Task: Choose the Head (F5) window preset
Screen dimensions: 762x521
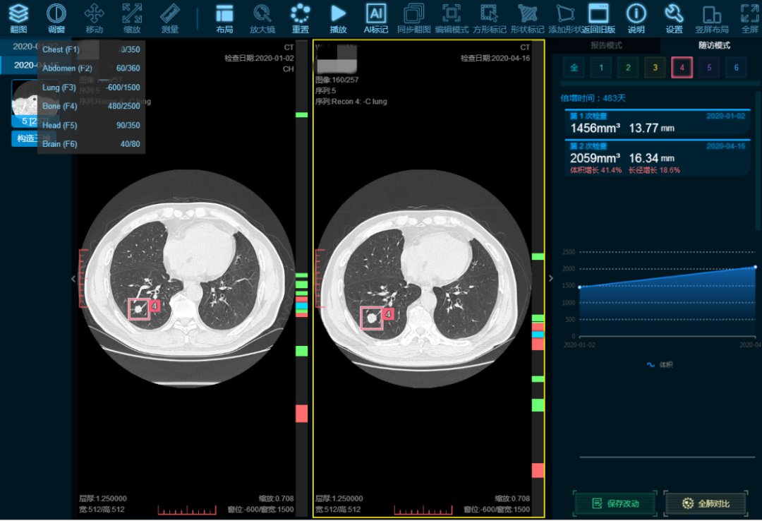Action: (x=91, y=125)
